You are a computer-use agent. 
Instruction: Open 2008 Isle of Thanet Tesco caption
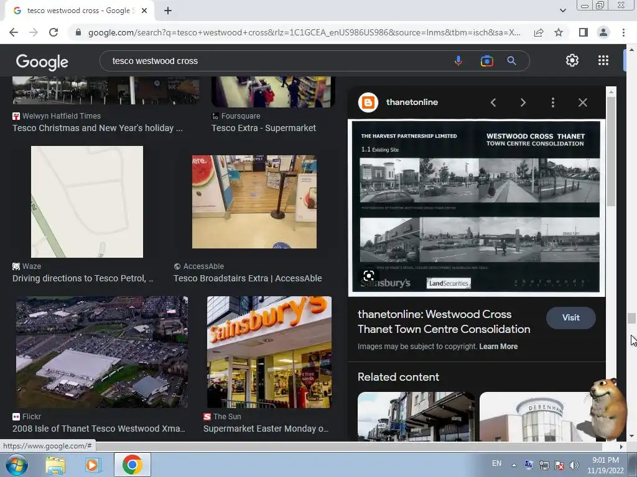99,429
